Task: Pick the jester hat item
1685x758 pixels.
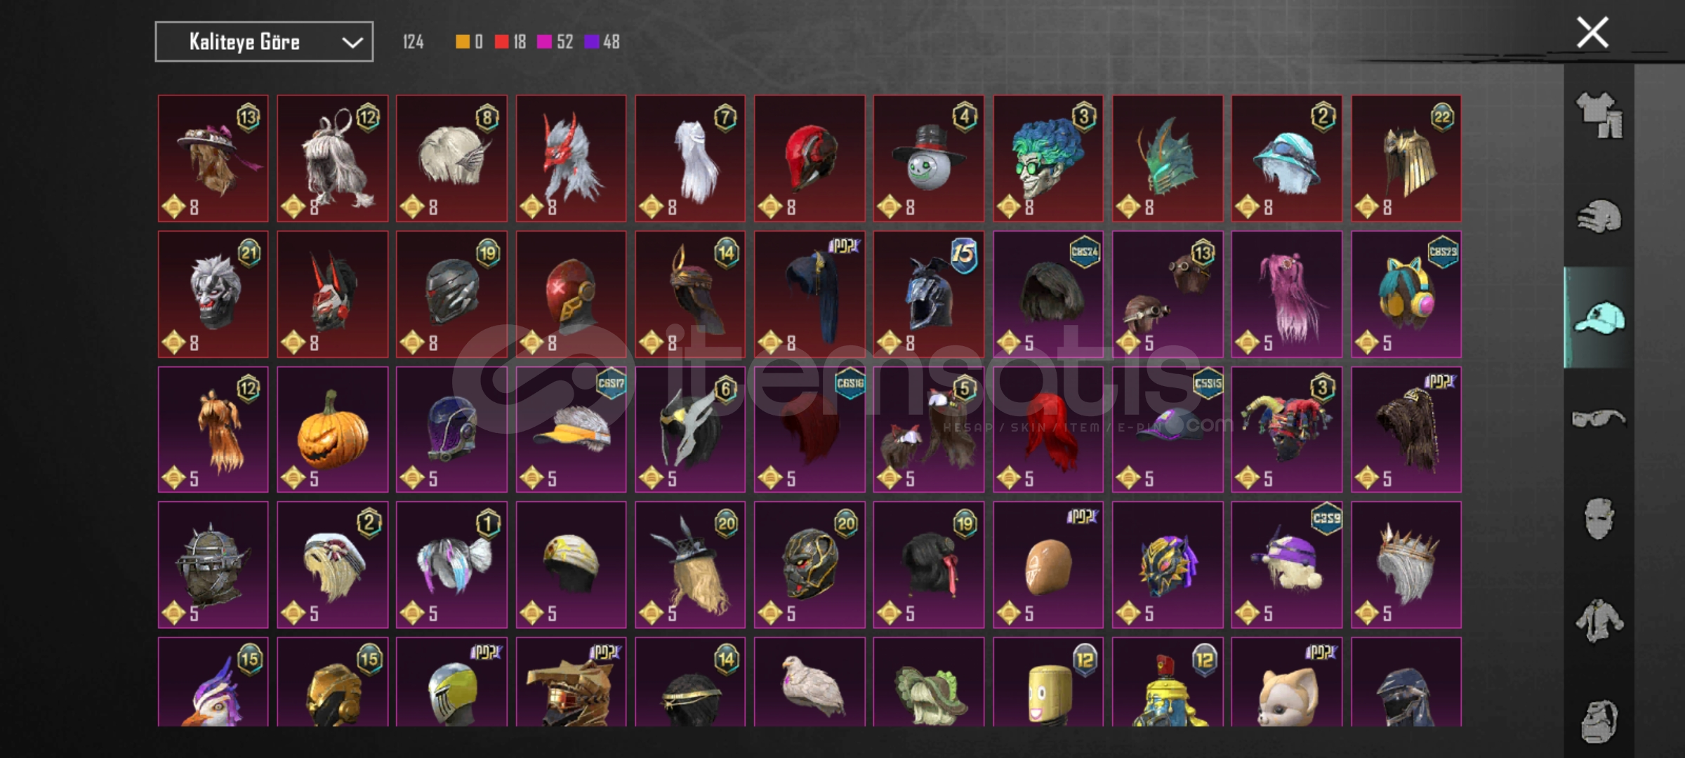Action: (1287, 430)
